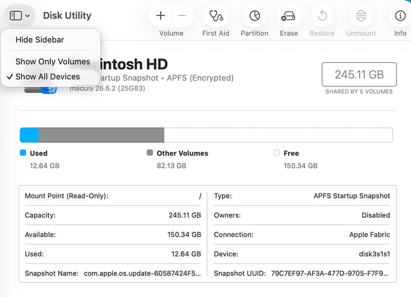Run First Aid via the stethoscope icon

click(x=216, y=16)
